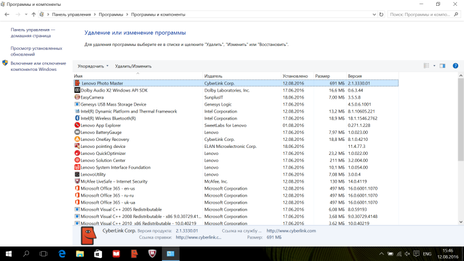Sort by the Имя column header
The image size is (464, 261).
point(137,76)
